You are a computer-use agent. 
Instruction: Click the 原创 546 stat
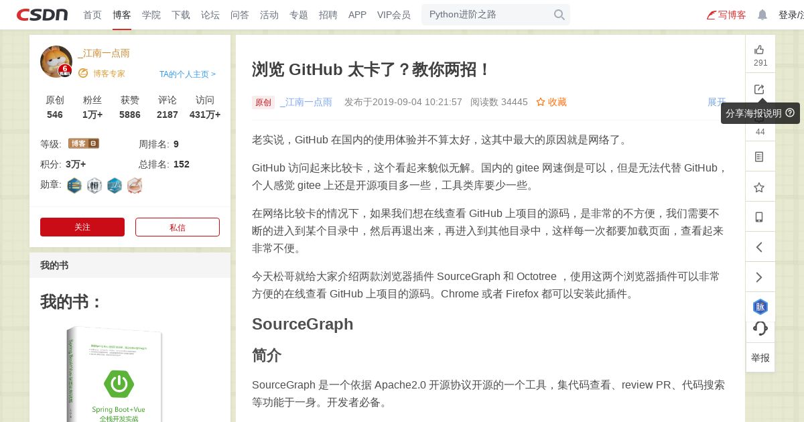click(55, 107)
